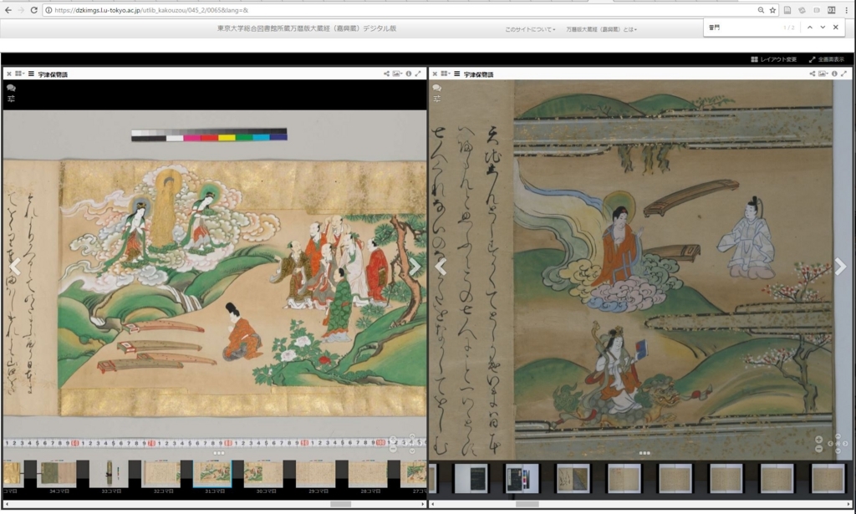
Task: Click the right window's share icon
Action: [813, 74]
